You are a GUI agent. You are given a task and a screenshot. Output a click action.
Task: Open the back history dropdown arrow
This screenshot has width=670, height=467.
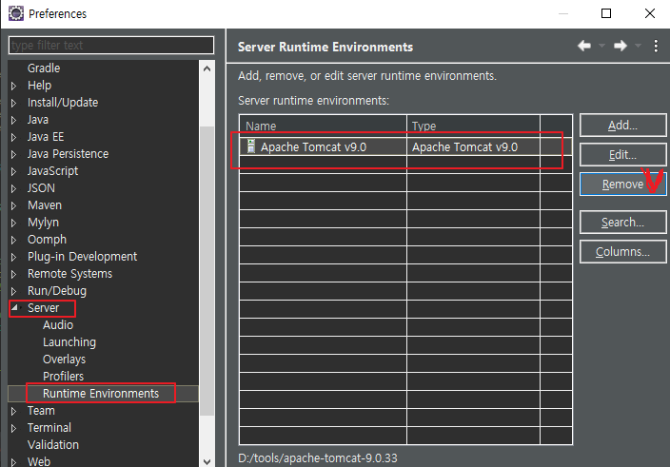tap(601, 46)
